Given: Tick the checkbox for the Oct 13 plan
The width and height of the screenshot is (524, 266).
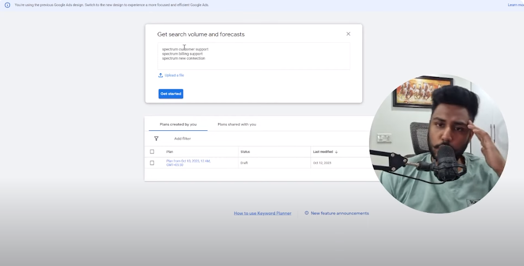Looking at the screenshot, I should [x=152, y=163].
